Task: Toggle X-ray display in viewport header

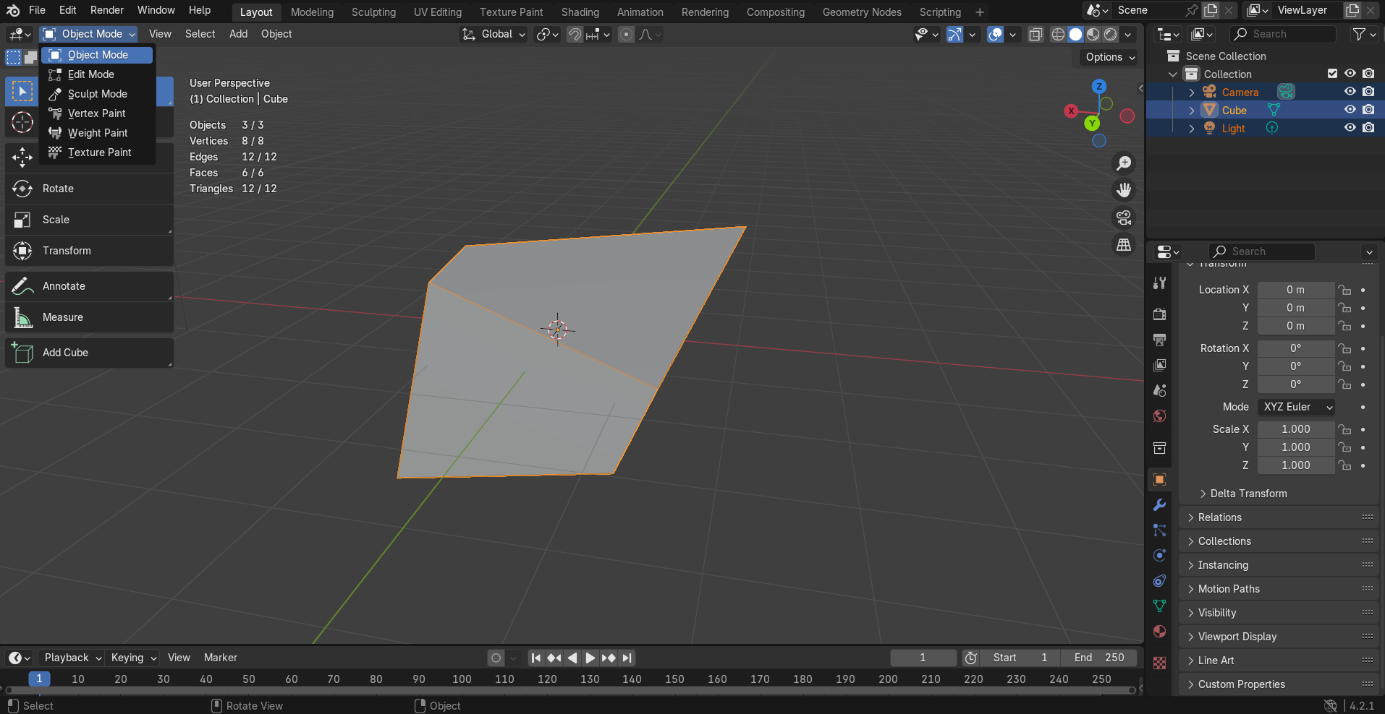Action: pos(1035,34)
